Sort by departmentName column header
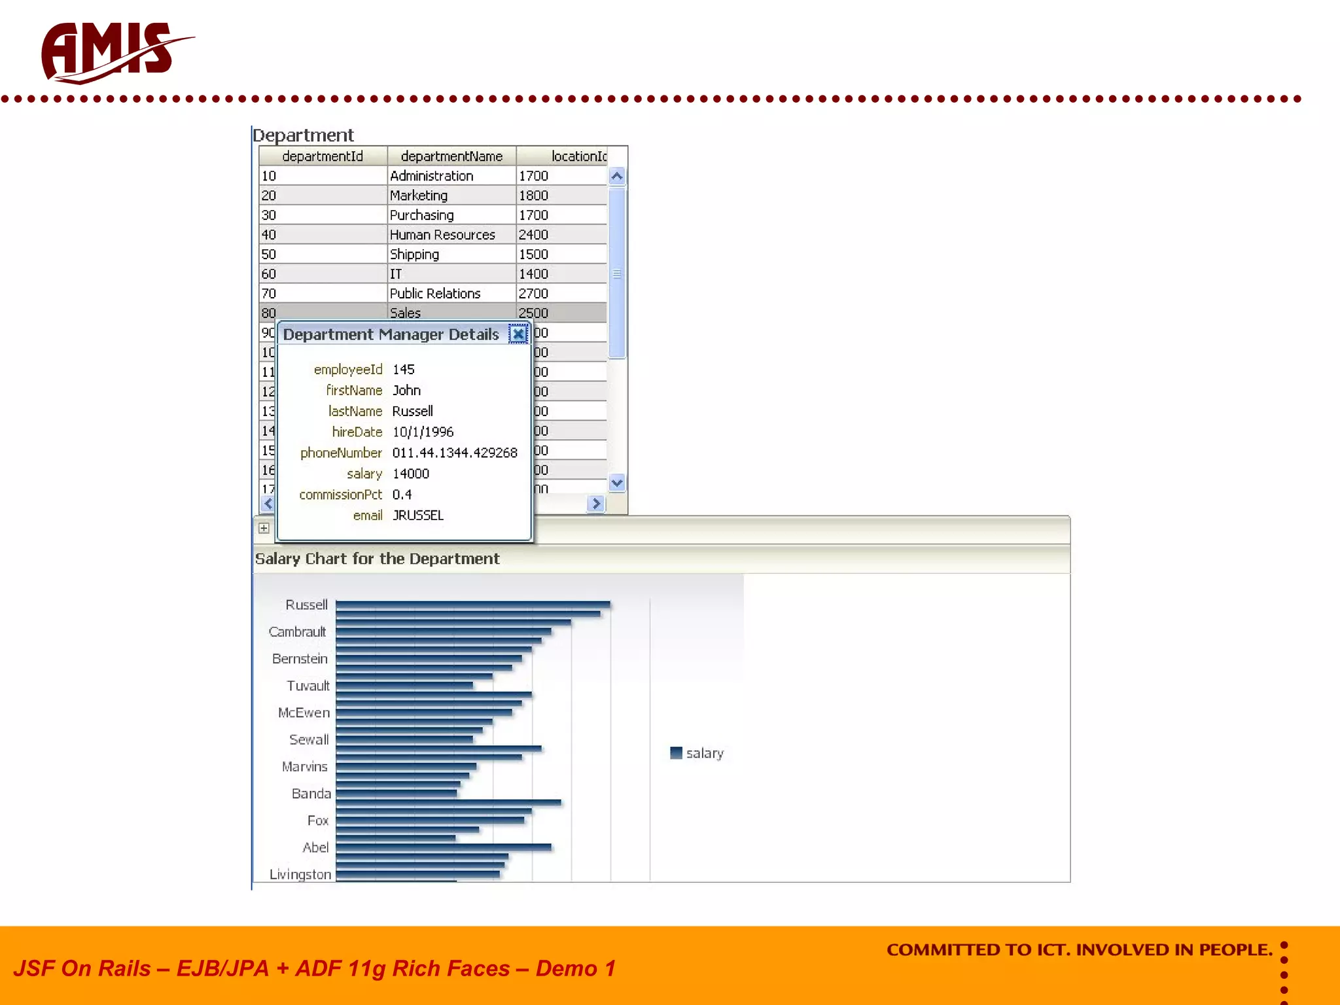Screen dimensions: 1340x1005 tap(451, 156)
